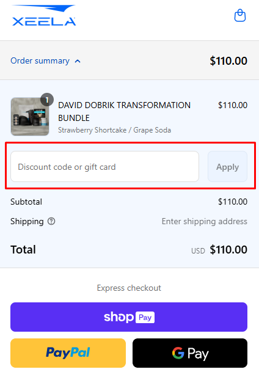Image resolution: width=259 pixels, height=372 pixels.
Task: Click the Order summary toggle text
Action: pyautogui.click(x=40, y=60)
